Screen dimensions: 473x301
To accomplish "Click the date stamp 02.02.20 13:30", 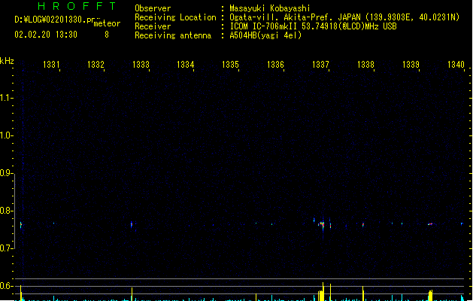I will click(46, 35).
